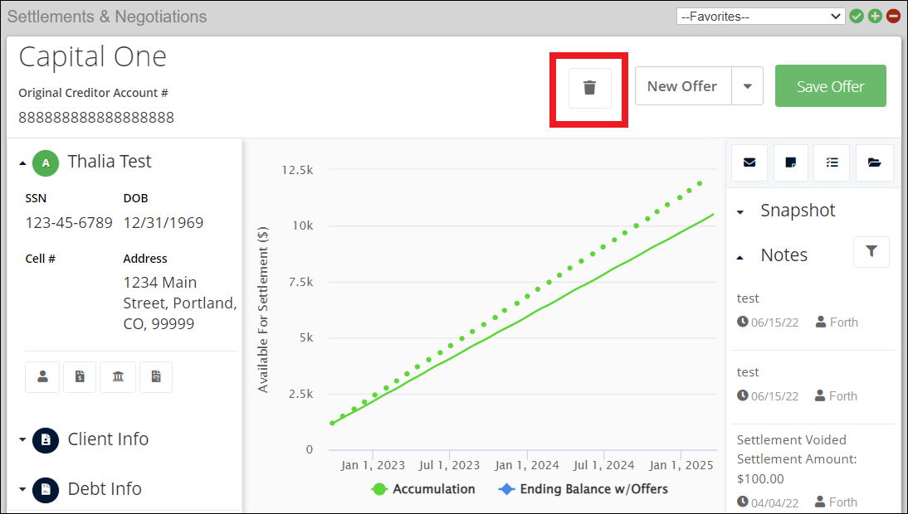Click green plus add favorite icon
This screenshot has width=908, height=514.
[x=875, y=17]
